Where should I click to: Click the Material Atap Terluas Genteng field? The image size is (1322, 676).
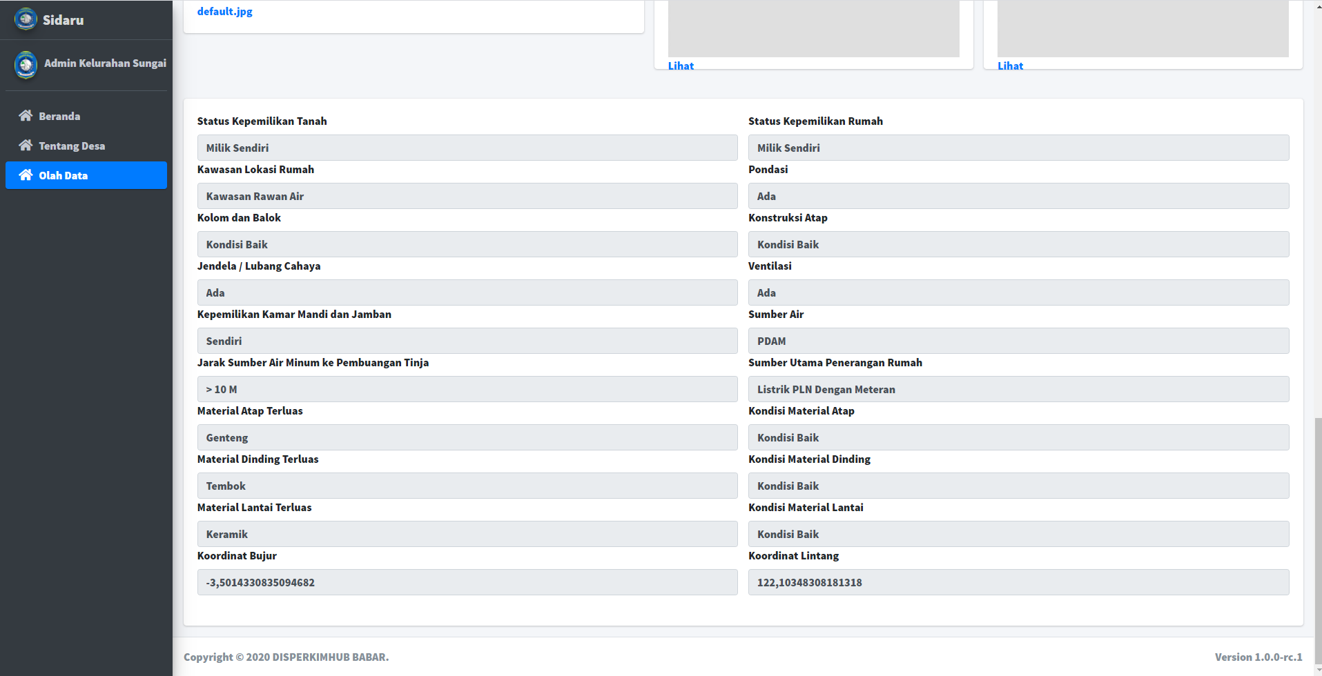467,437
